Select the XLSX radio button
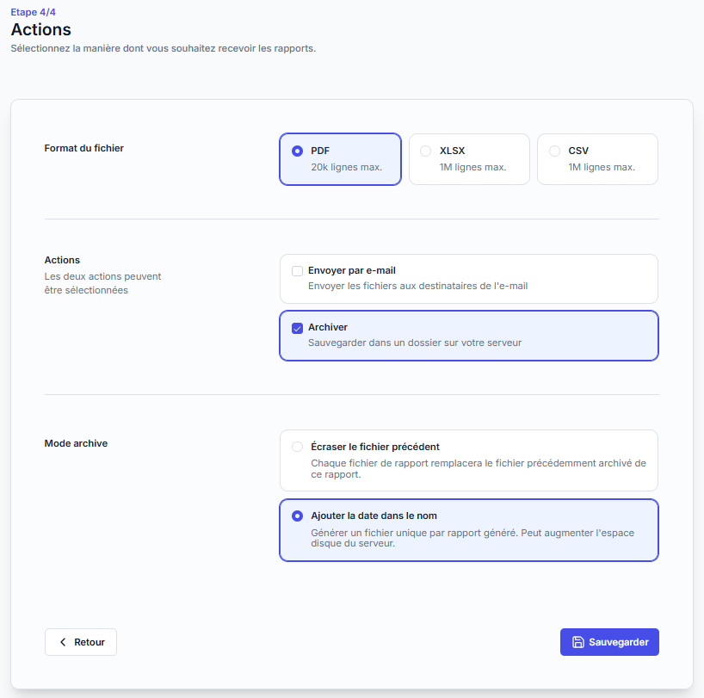The image size is (704, 698). (x=426, y=151)
